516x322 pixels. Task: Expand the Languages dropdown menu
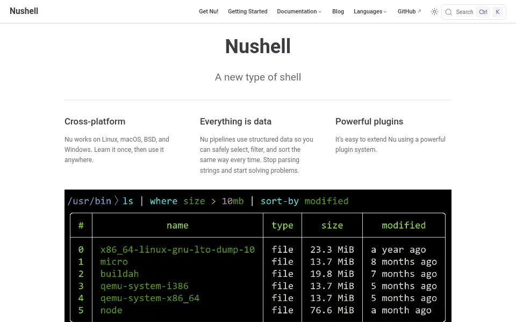(370, 11)
